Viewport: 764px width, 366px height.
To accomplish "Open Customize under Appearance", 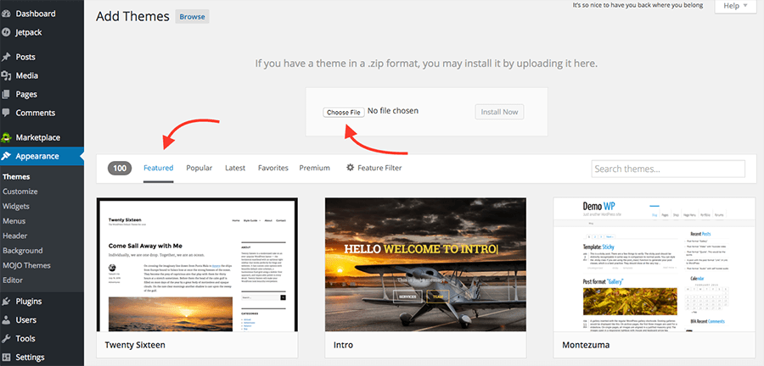I will coord(20,191).
